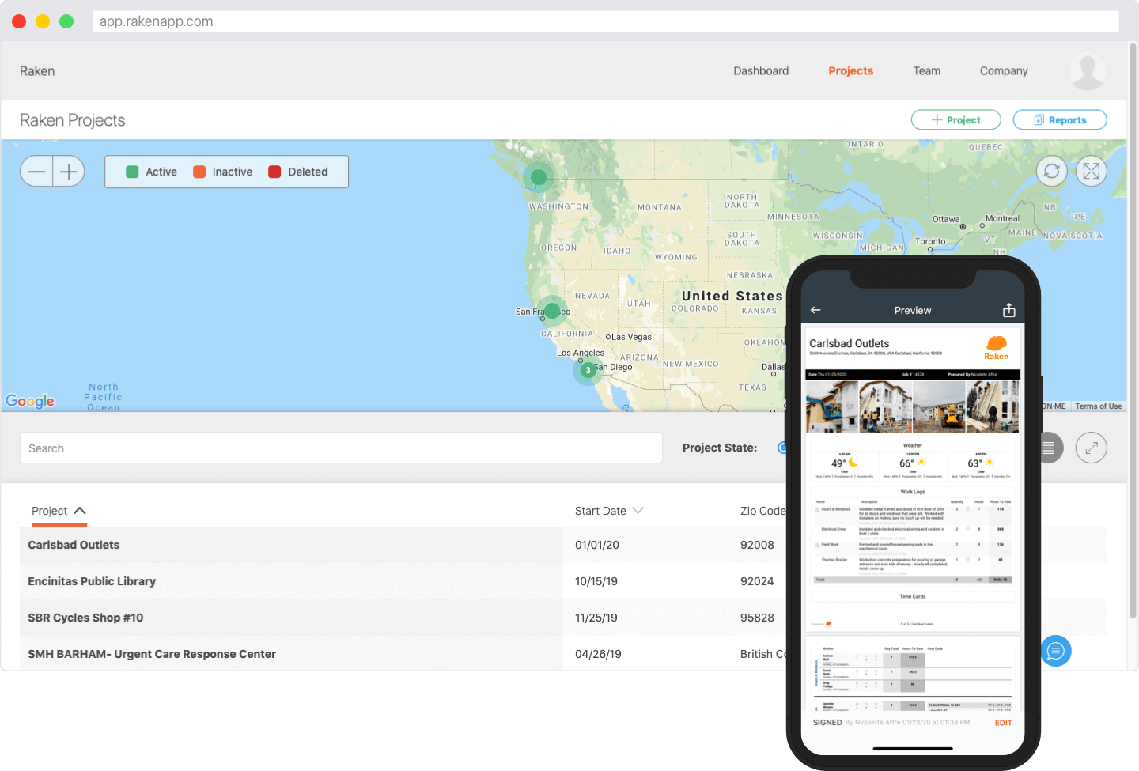1139x771 pixels.
Task: Click zip code 92008
Action: pyautogui.click(x=757, y=545)
